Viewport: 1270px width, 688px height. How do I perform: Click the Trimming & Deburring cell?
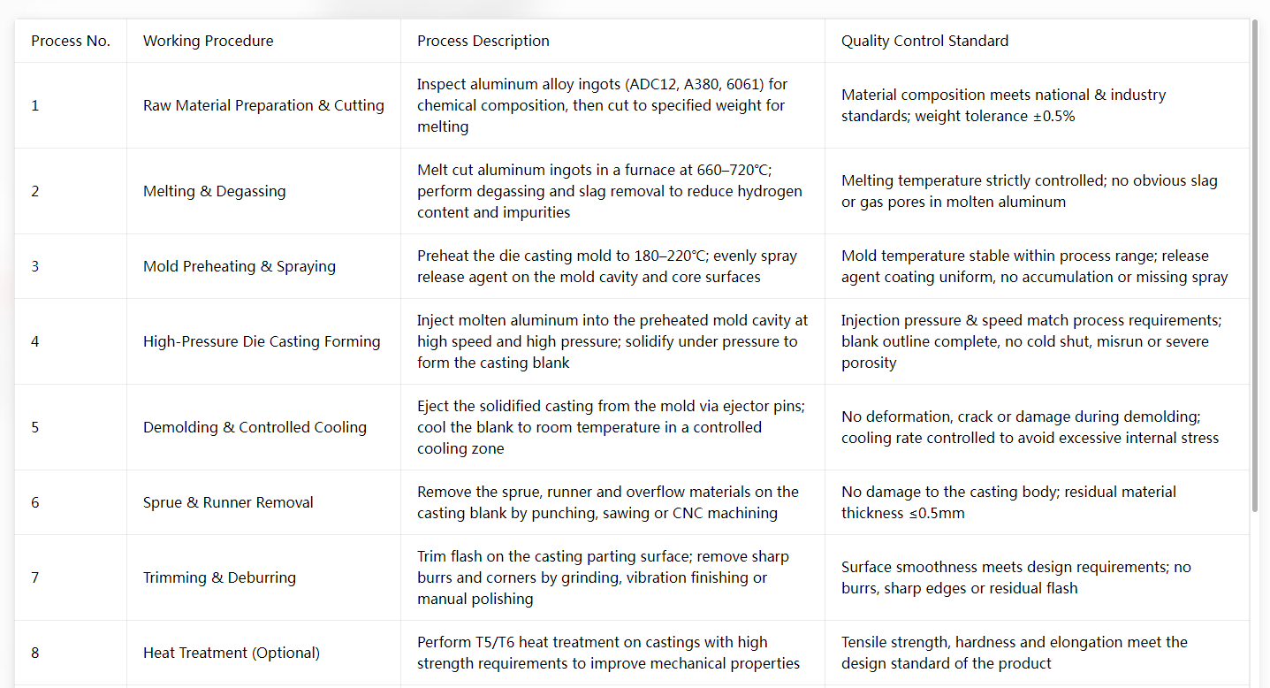click(263, 577)
